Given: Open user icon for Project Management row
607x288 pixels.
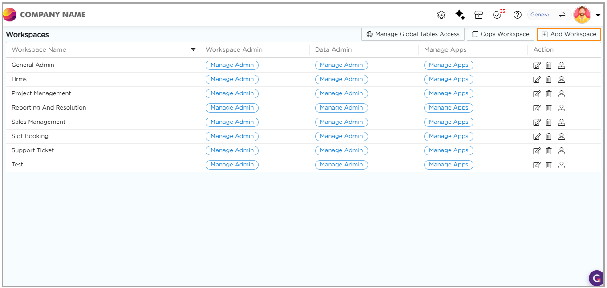Looking at the screenshot, I should [x=562, y=93].
